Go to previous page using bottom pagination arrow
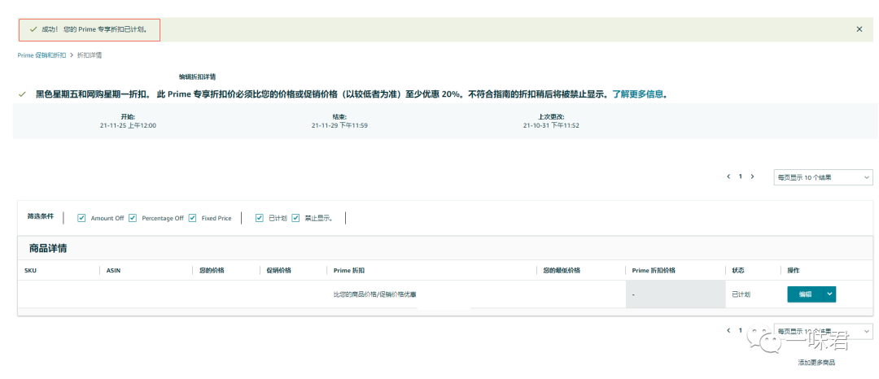 [728, 330]
